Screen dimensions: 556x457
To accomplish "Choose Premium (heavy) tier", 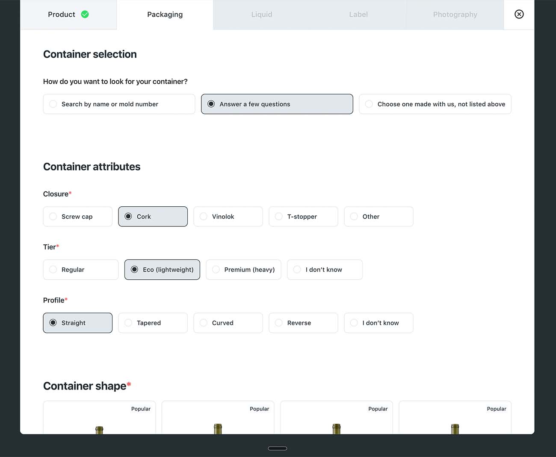I will point(243,270).
